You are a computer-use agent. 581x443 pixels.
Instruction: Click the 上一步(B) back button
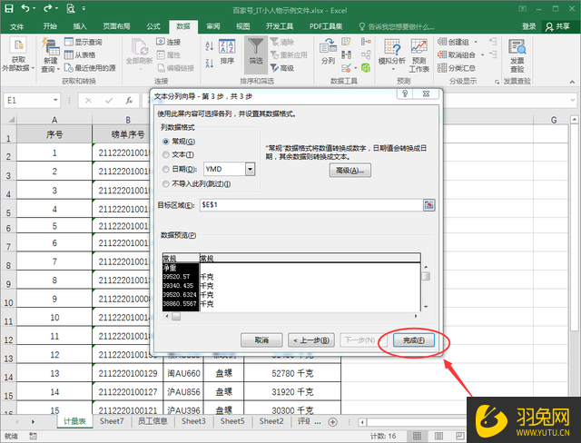tap(311, 340)
